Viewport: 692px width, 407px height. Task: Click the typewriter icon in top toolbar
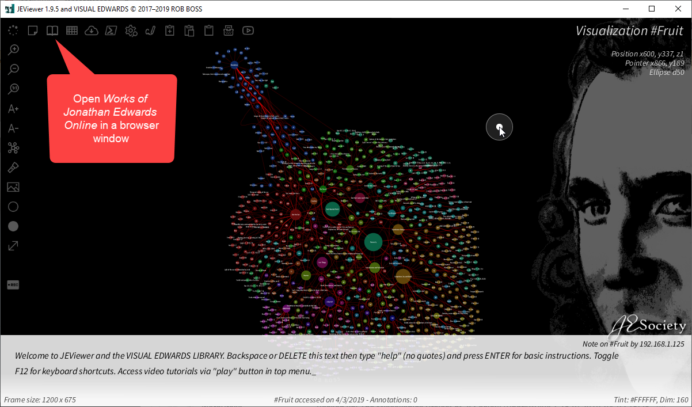[x=229, y=31]
